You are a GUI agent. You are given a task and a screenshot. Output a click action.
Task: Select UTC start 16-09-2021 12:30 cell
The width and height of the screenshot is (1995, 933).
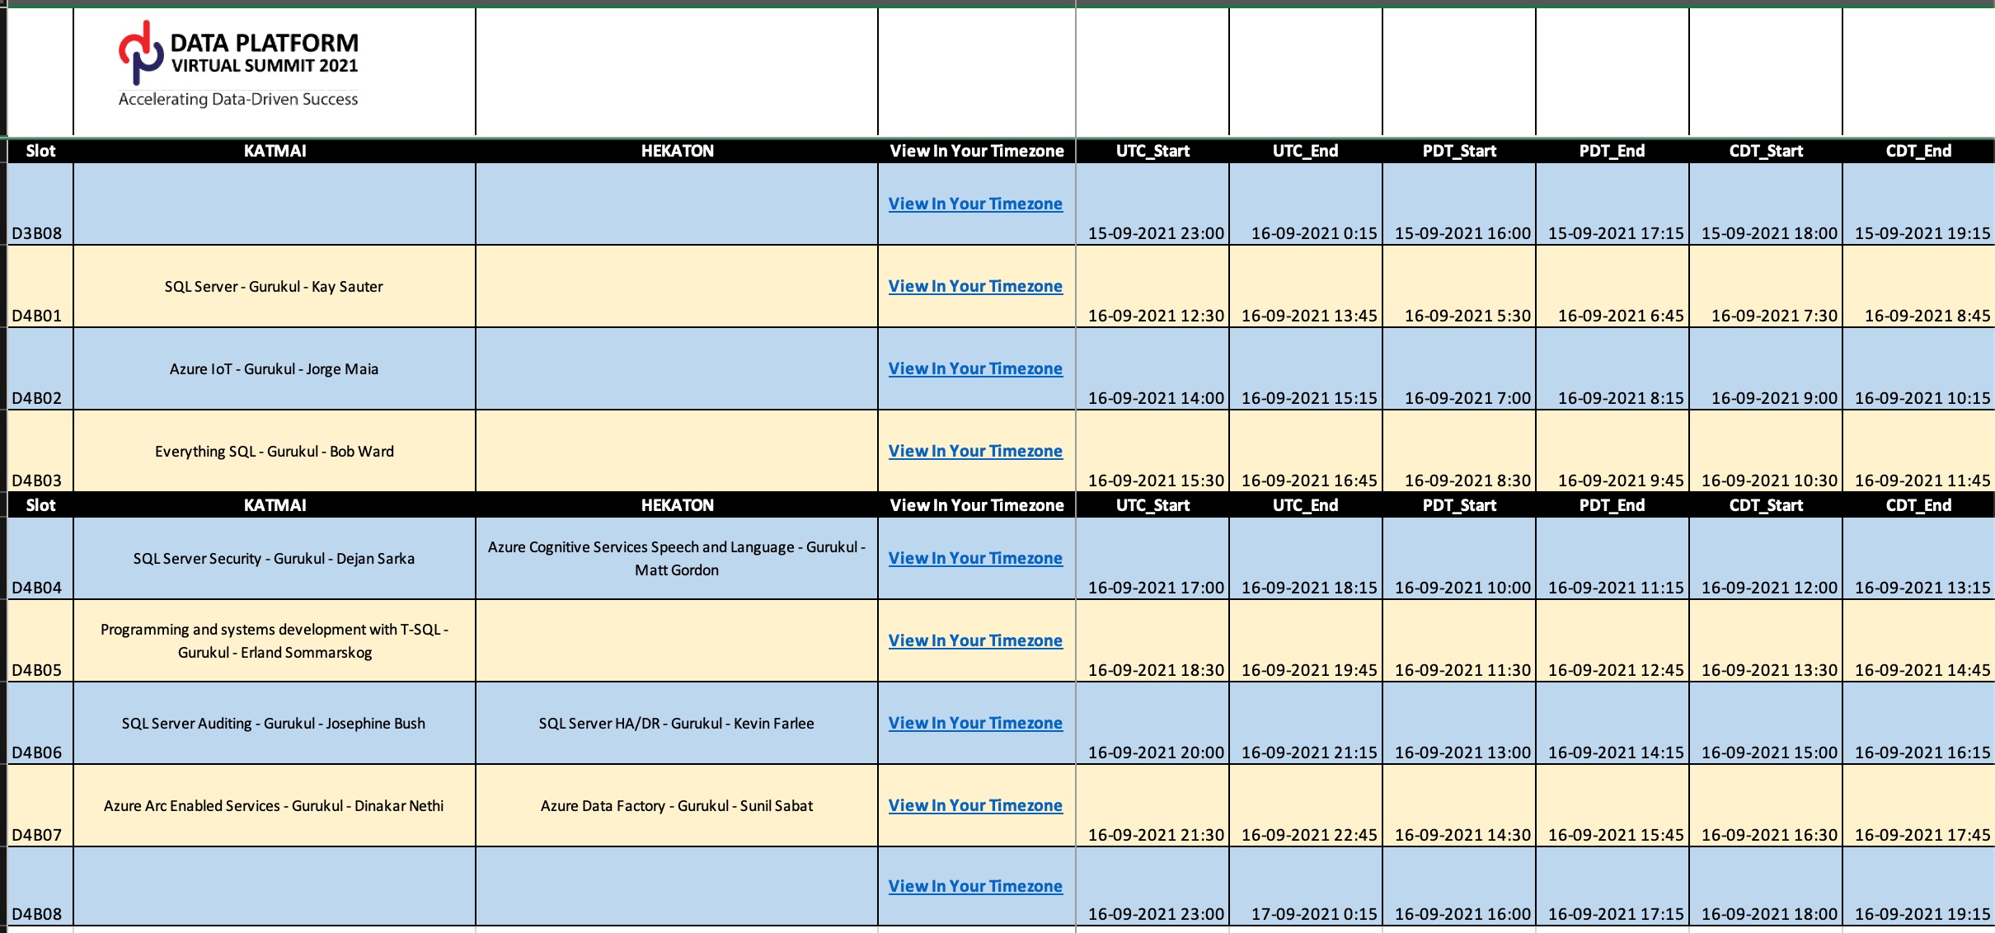[x=1152, y=286]
